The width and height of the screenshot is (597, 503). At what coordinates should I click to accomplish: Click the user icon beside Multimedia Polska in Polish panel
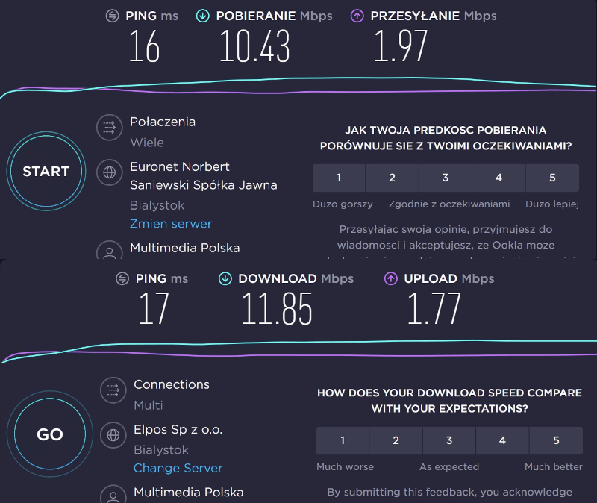(109, 251)
